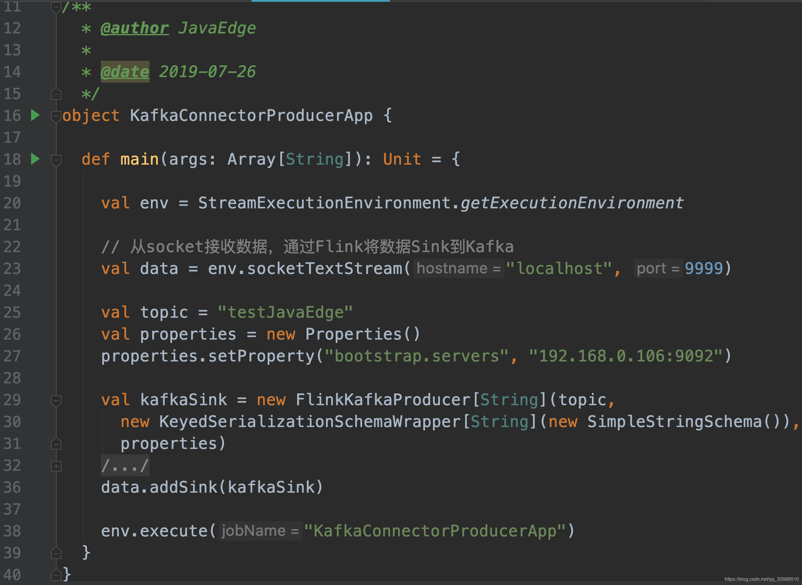Click properties.setProperty method call
Viewport: 802px width, 585px height.
[207, 356]
